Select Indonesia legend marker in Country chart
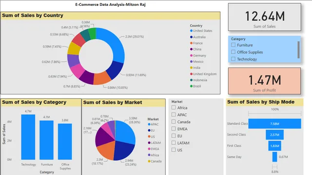This screenshot has height=175, width=312. [x=191, y=80]
